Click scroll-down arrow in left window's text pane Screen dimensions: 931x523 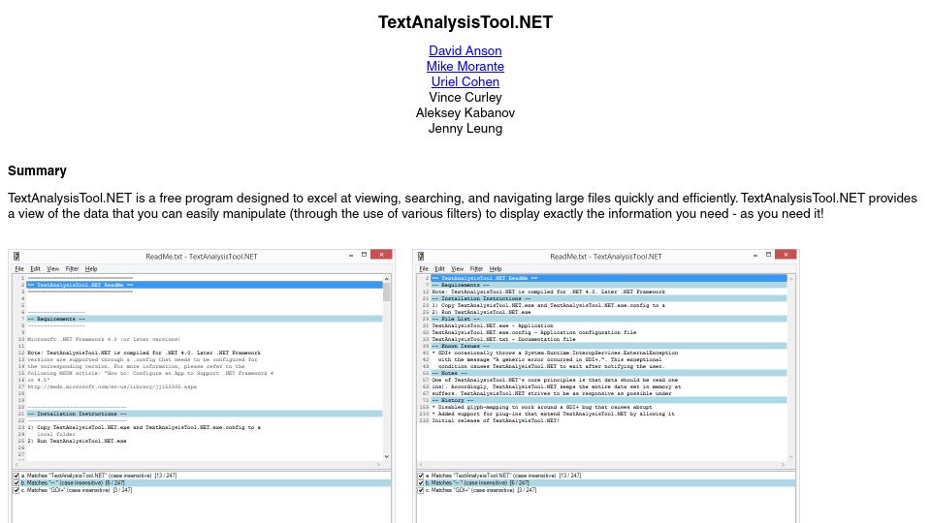387,456
